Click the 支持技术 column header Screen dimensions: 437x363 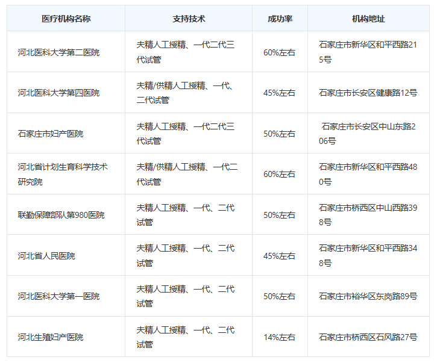189,19
